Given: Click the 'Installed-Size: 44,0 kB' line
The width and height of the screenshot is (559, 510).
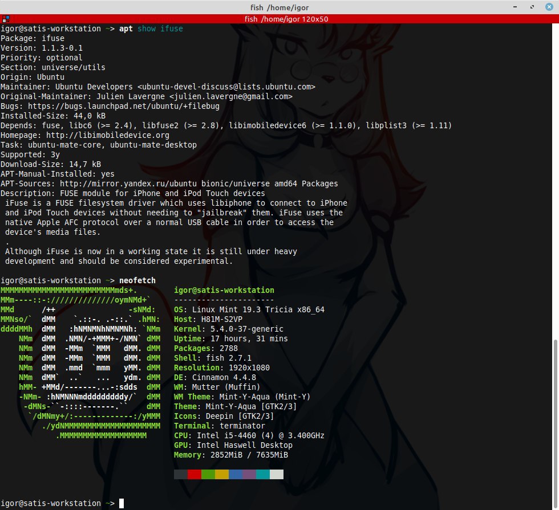Looking at the screenshot, I should [x=53, y=116].
